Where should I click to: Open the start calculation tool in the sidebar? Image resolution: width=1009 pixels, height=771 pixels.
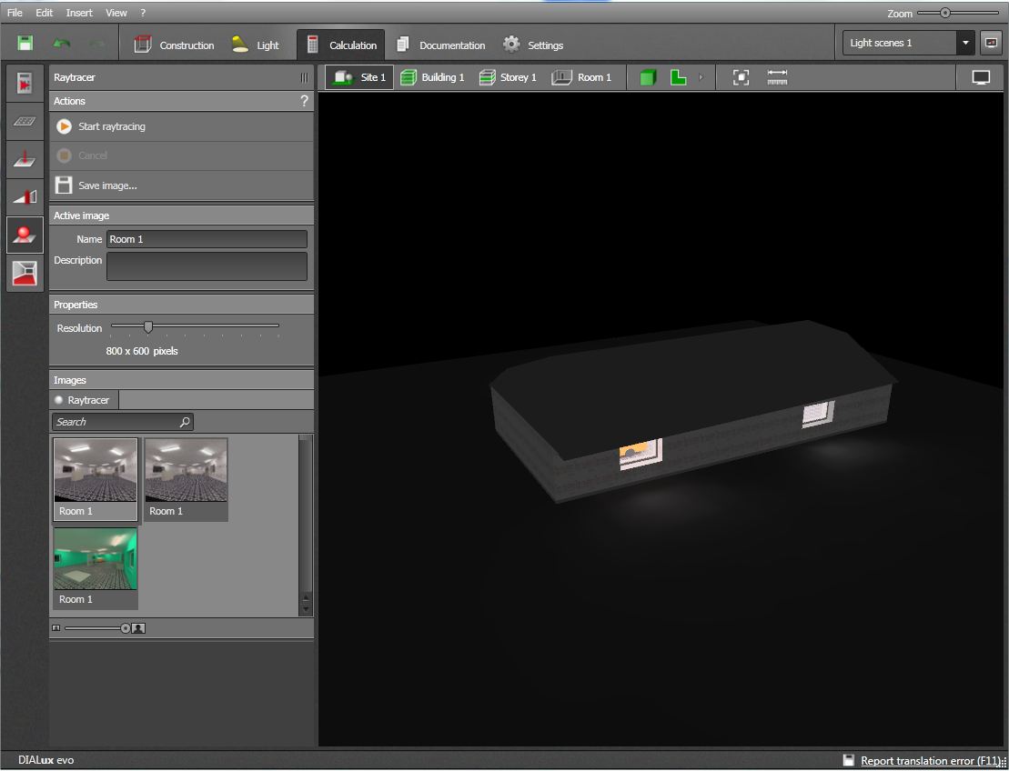25,84
